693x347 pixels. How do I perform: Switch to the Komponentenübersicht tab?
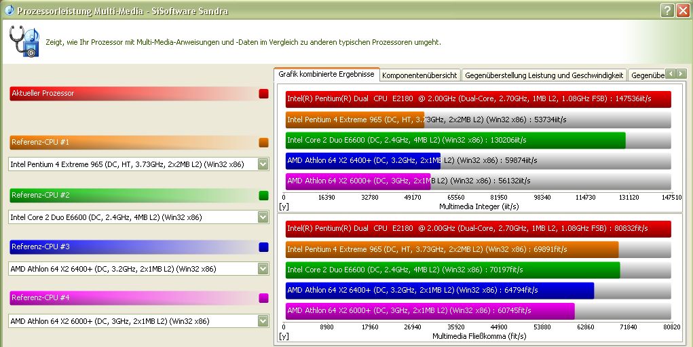pyautogui.click(x=419, y=75)
